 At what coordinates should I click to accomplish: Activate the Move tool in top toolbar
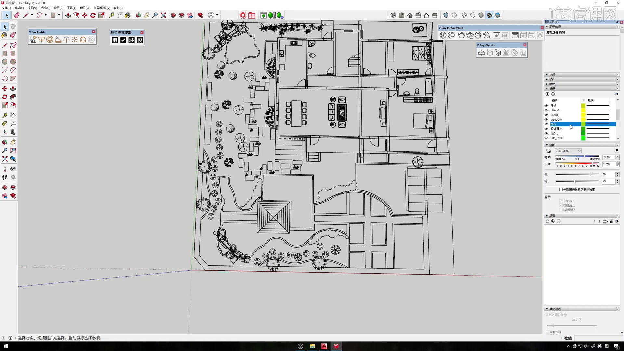pyautogui.click(x=84, y=15)
